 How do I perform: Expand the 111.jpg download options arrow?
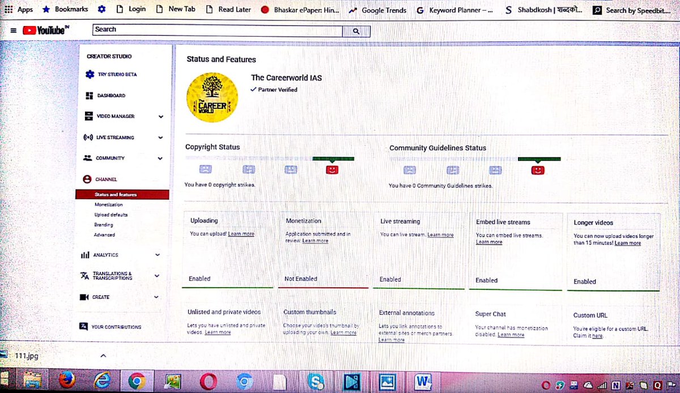(x=103, y=356)
